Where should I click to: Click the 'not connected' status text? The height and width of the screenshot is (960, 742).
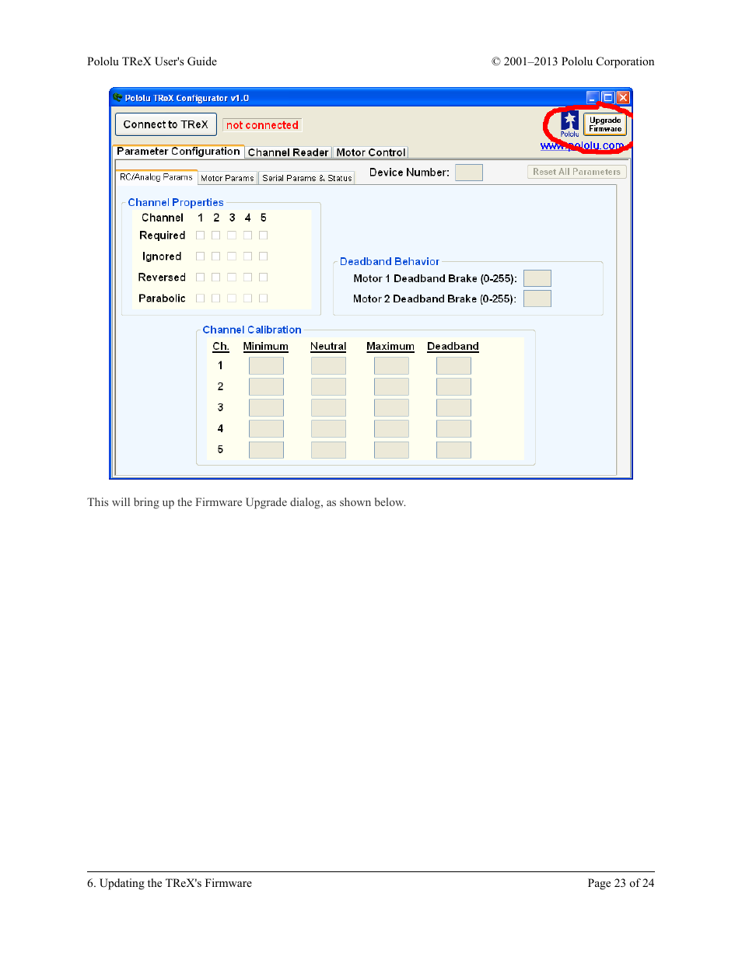(x=262, y=125)
